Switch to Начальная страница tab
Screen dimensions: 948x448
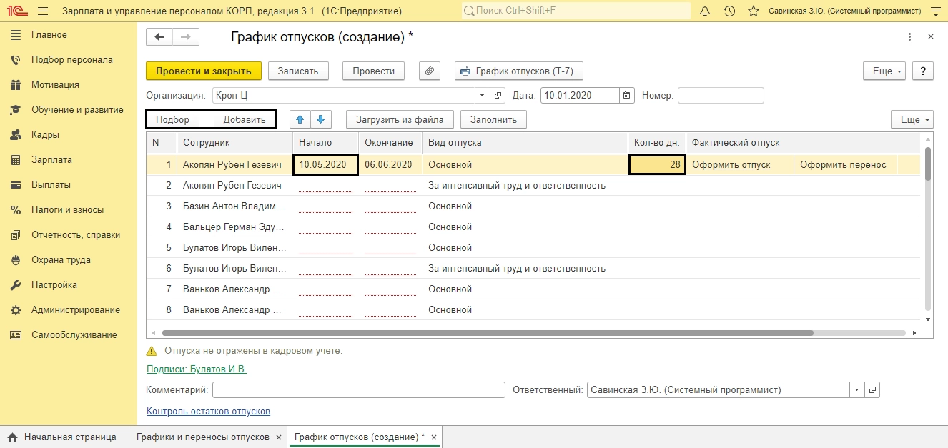[x=62, y=437]
